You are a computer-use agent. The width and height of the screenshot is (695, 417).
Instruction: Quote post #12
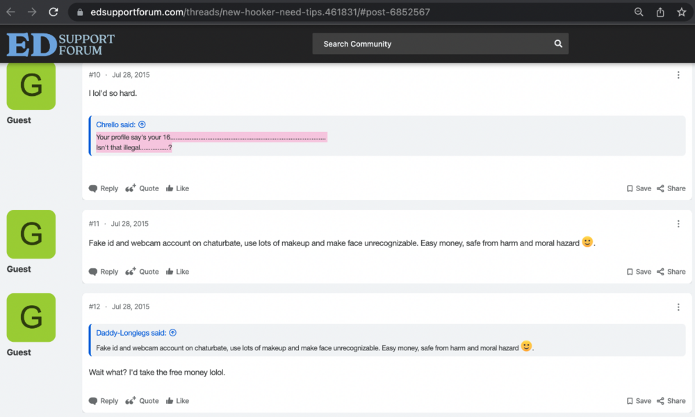pyautogui.click(x=142, y=400)
